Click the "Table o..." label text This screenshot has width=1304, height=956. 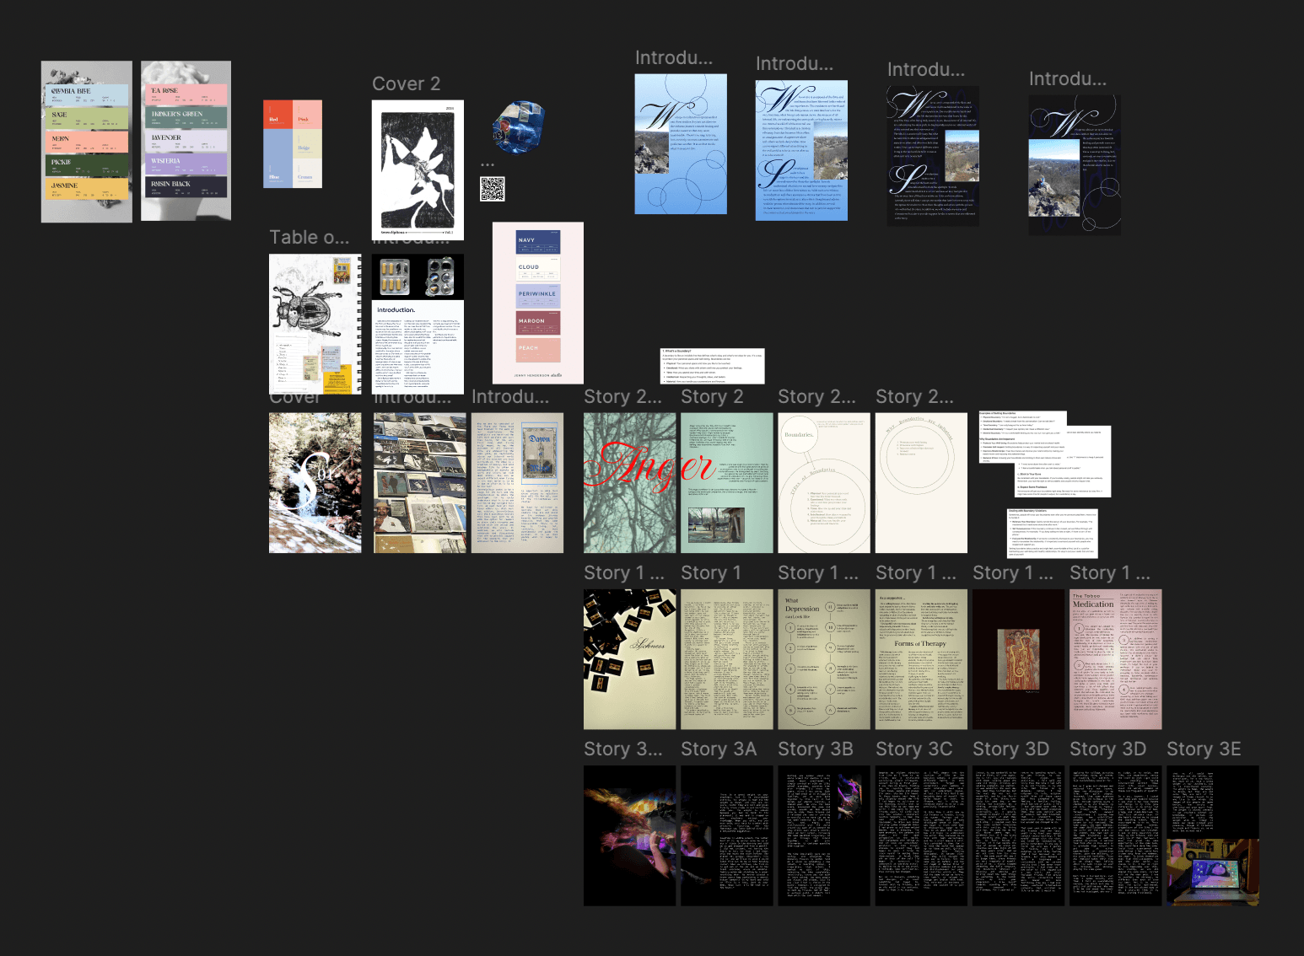click(x=309, y=237)
